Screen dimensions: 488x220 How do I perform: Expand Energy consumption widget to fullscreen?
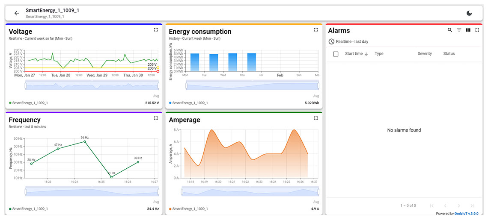pyautogui.click(x=316, y=30)
